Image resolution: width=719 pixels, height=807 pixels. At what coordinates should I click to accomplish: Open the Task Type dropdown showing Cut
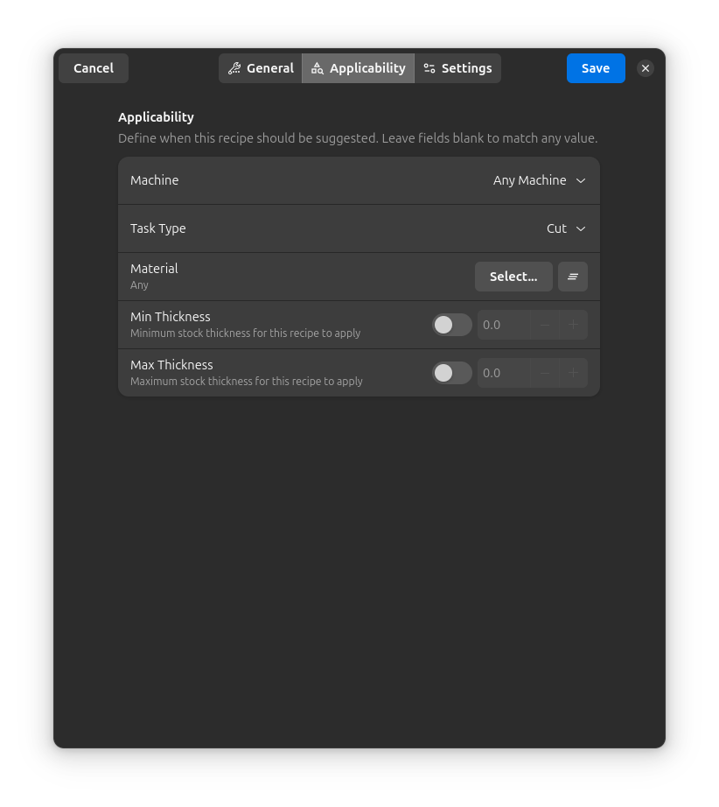pos(564,228)
